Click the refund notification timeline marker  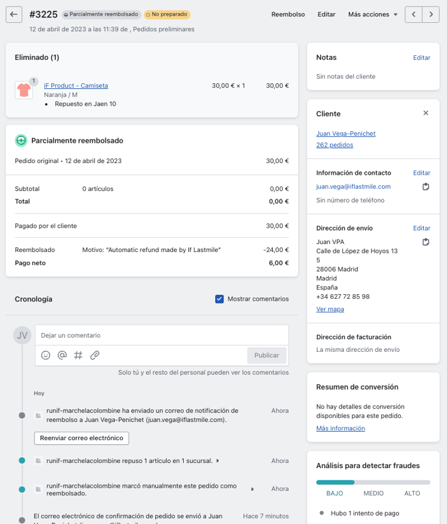click(22, 416)
